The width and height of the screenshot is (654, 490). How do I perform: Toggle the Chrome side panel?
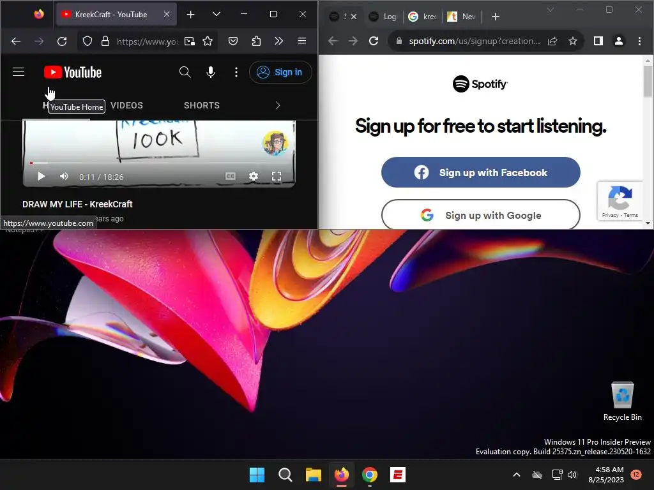click(598, 41)
